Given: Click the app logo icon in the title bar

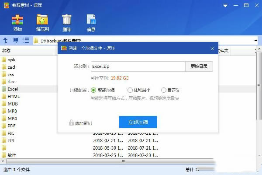Looking at the screenshot, I should point(7,5).
